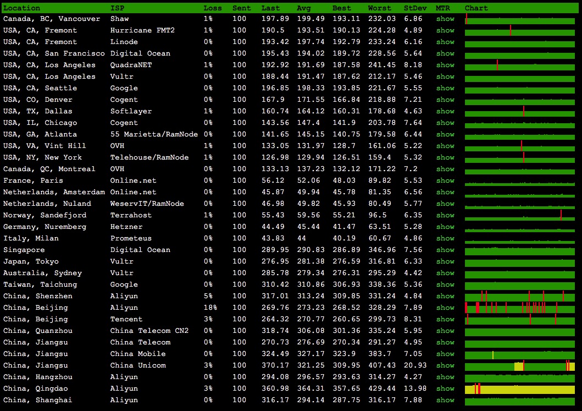Open show link for Vint Hill OVH

445,146
